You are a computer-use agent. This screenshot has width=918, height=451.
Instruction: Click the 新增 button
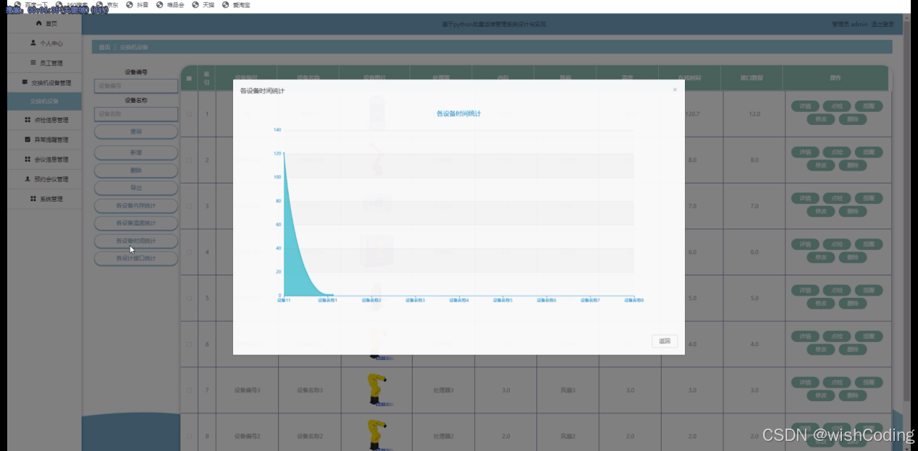coord(136,153)
